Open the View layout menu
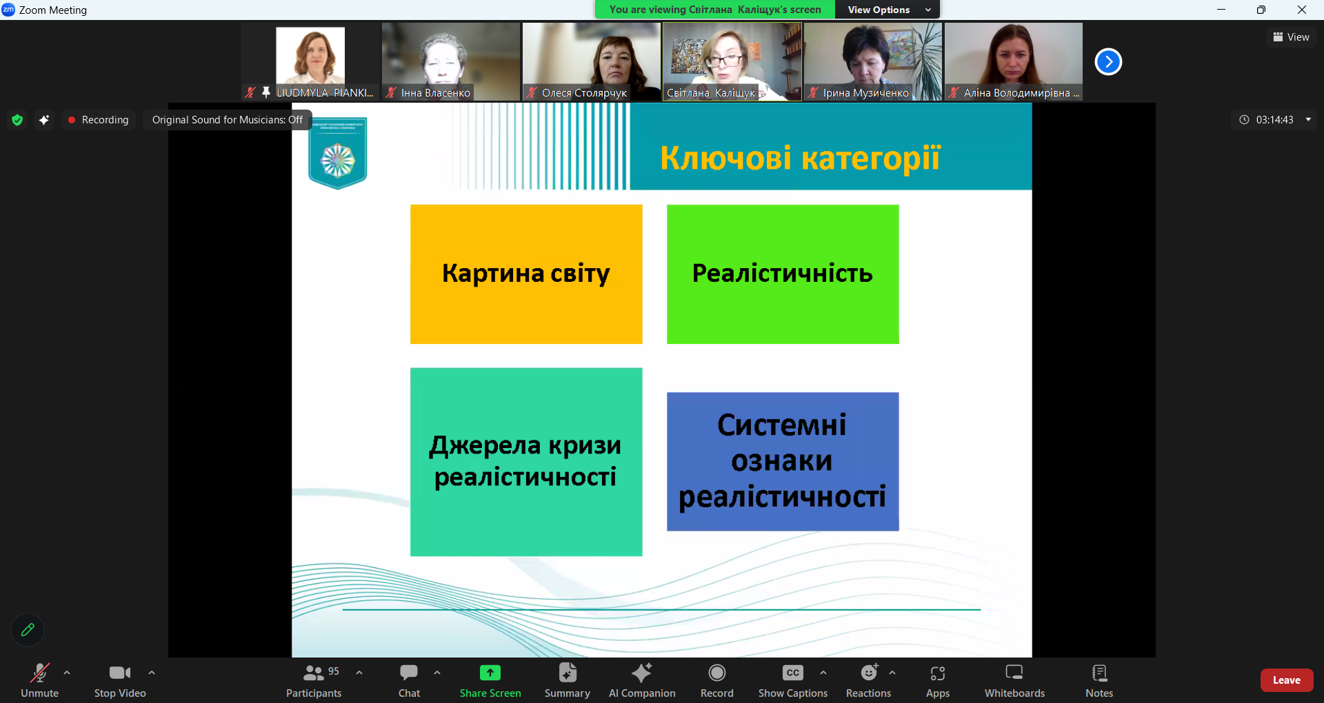 (1291, 37)
